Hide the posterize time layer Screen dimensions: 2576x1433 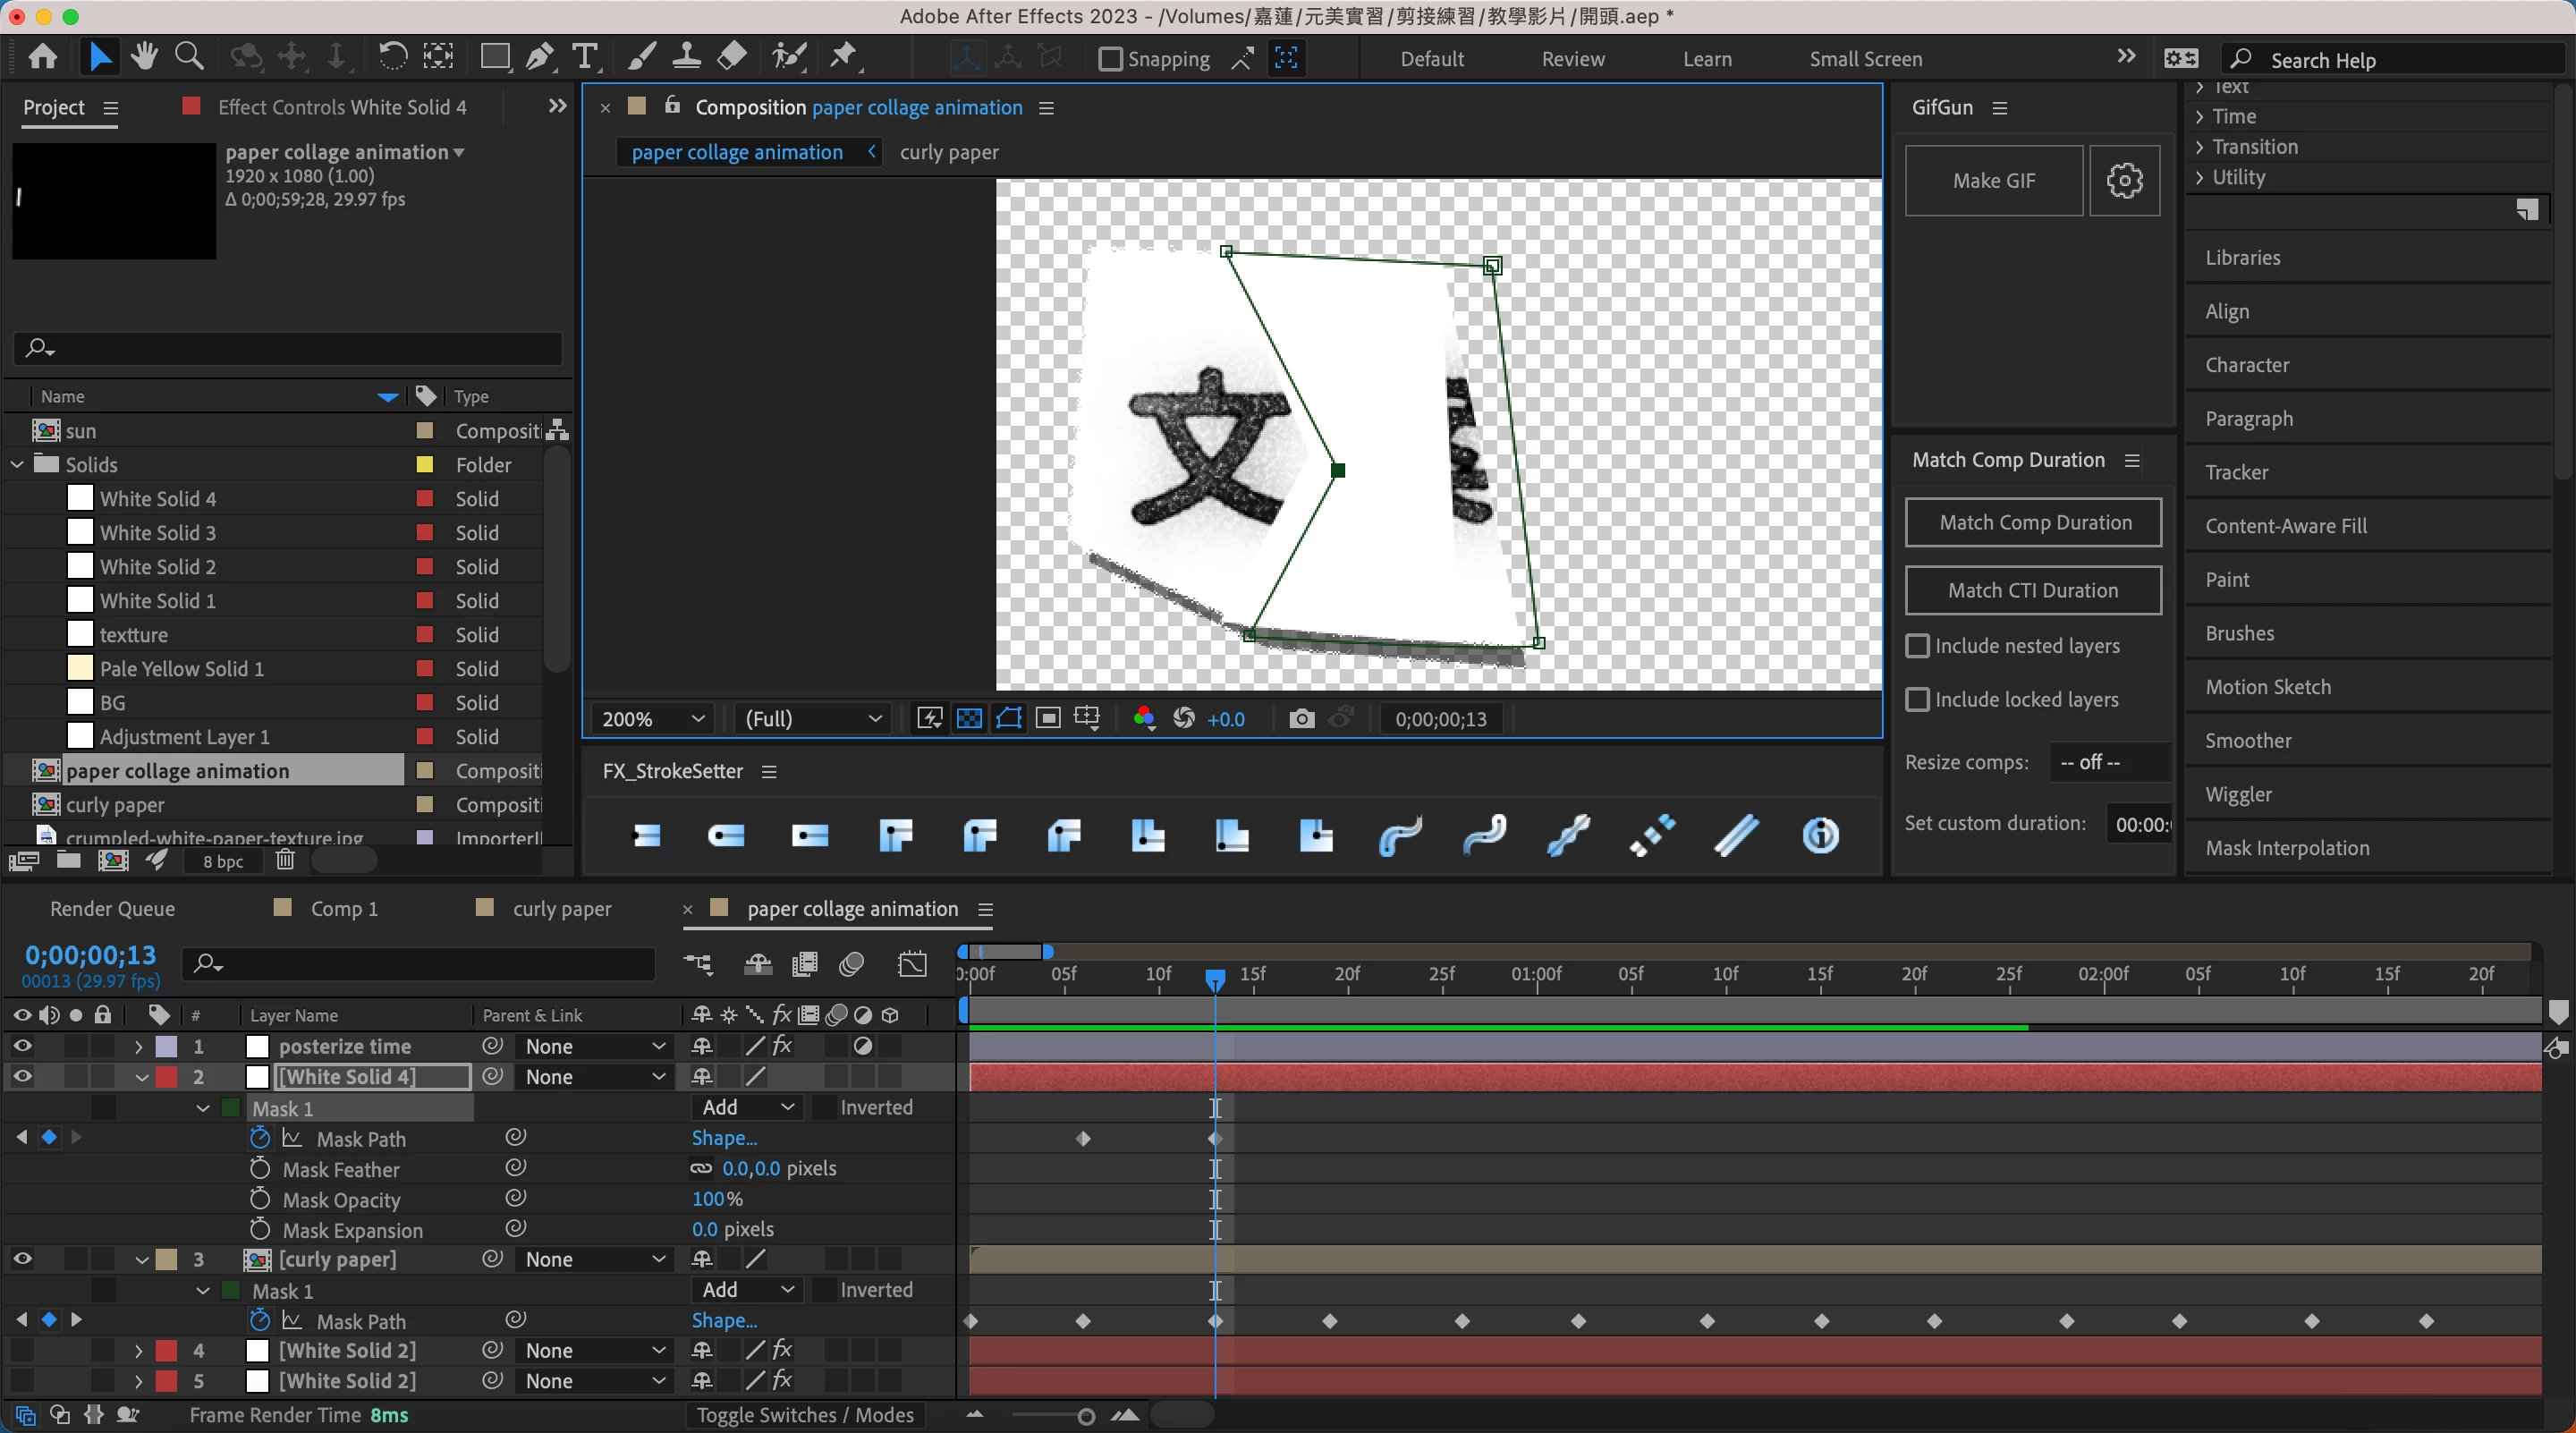pyautogui.click(x=22, y=1046)
